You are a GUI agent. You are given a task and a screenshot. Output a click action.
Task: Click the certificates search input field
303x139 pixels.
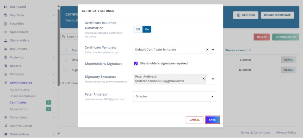pyautogui.click(x=70, y=37)
